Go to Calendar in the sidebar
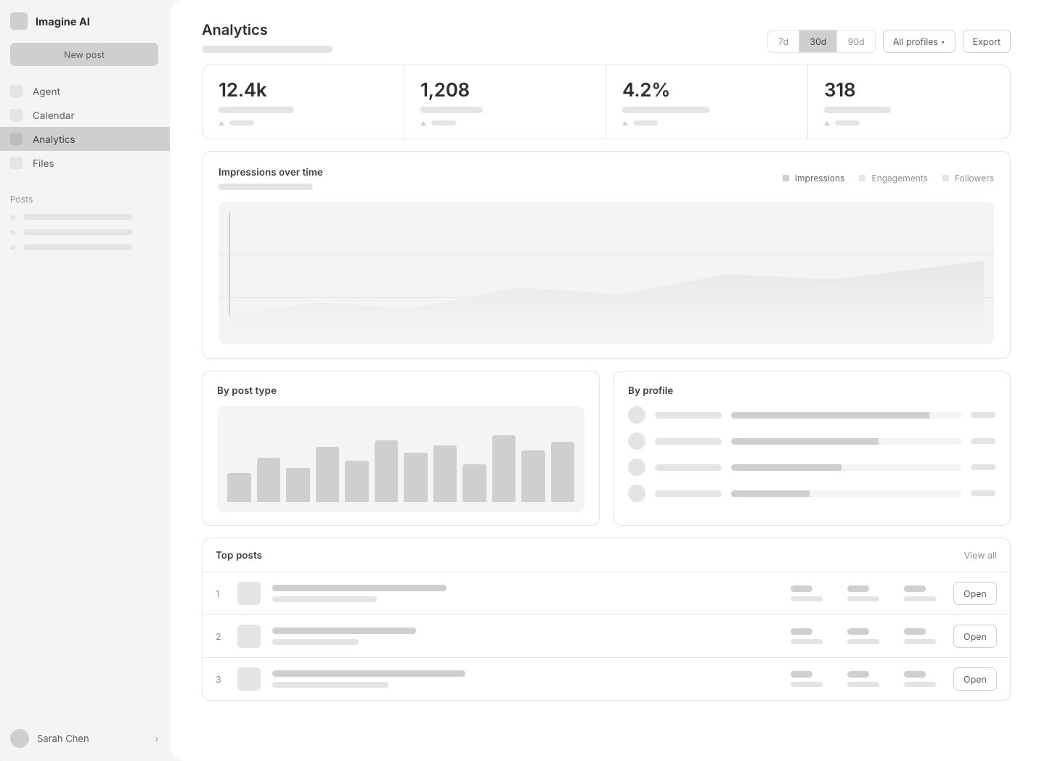The width and height of the screenshot is (1039, 761). (x=85, y=115)
